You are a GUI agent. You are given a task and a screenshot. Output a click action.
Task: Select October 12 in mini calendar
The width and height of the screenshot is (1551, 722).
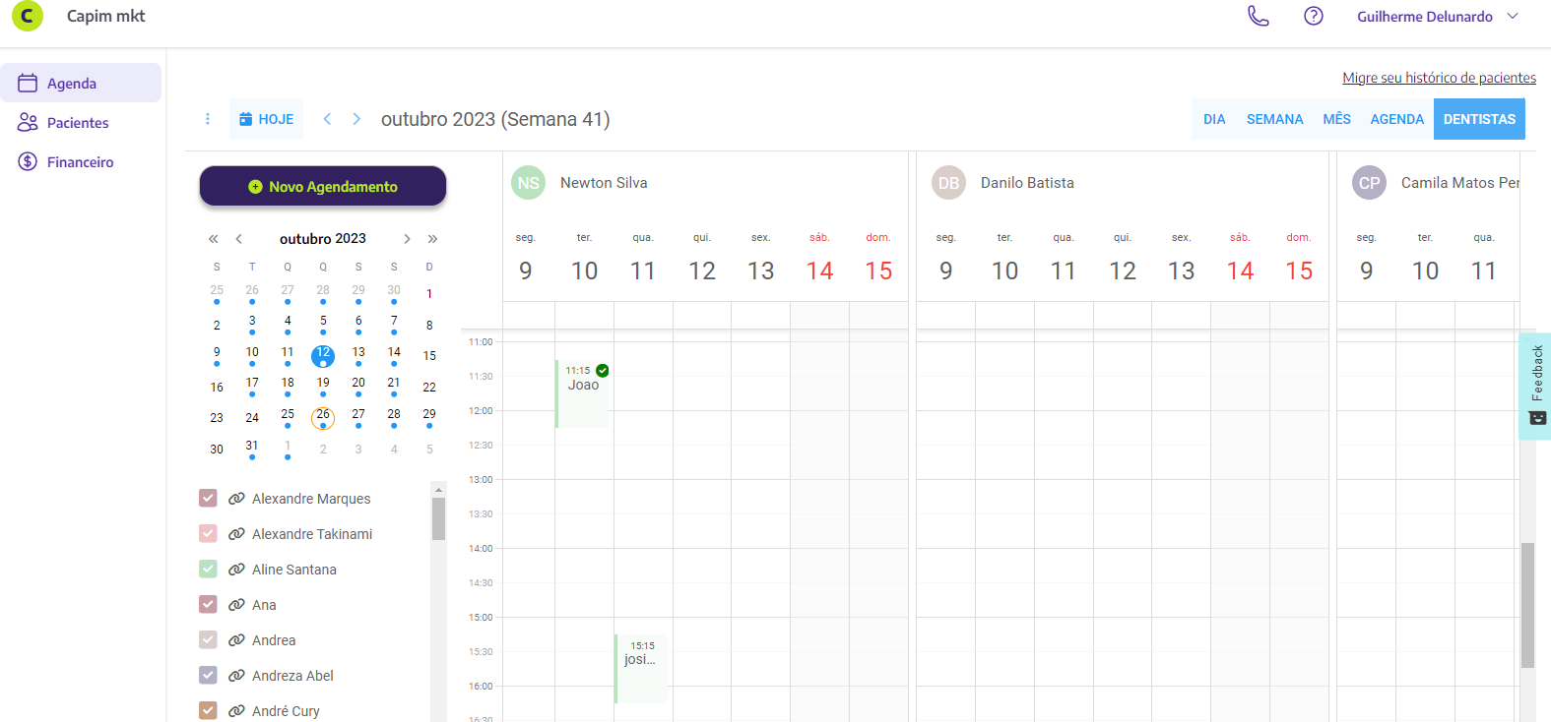323,355
